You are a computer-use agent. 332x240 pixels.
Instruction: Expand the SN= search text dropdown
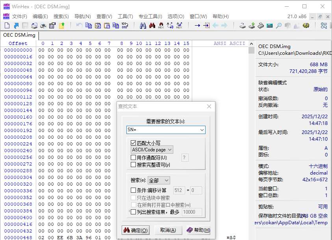pos(202,130)
